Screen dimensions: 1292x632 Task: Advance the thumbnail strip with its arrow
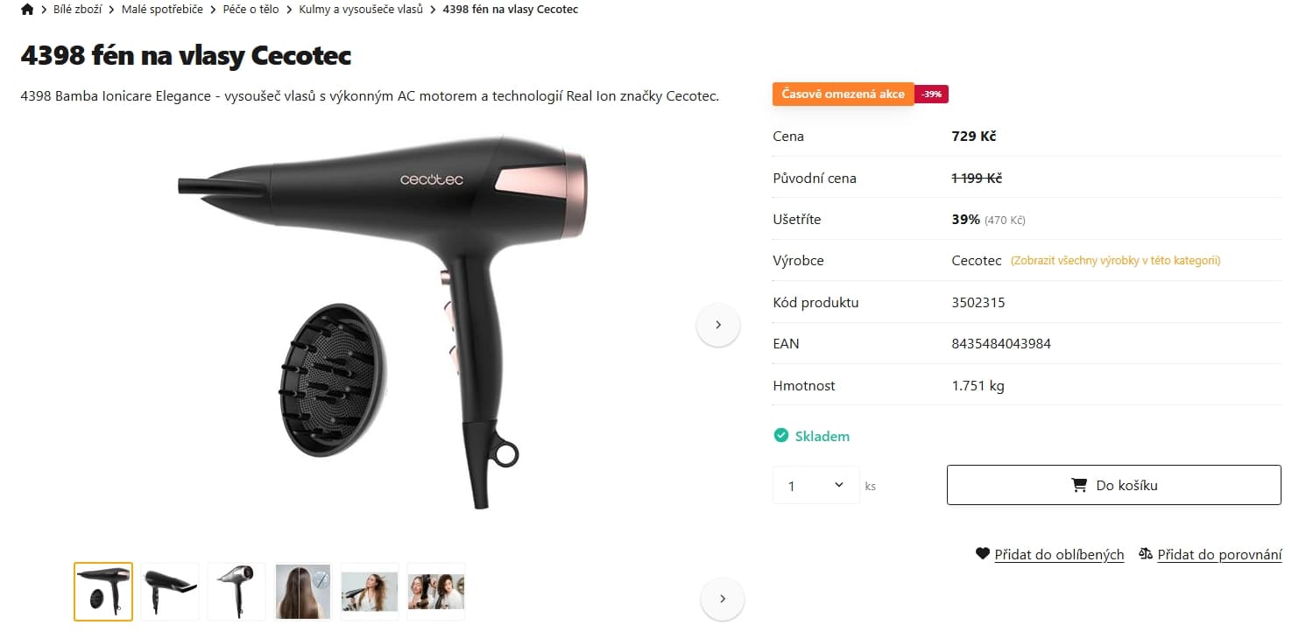click(723, 599)
